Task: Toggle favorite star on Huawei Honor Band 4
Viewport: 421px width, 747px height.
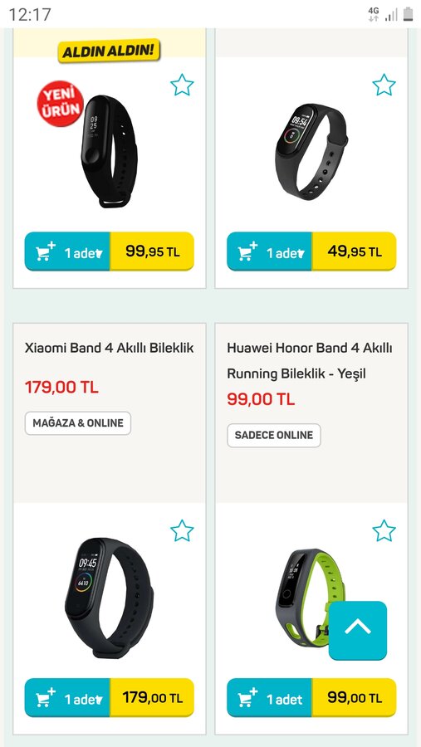Action: tap(384, 530)
